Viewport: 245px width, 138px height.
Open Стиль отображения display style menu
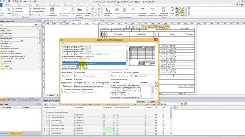click(52, 11)
